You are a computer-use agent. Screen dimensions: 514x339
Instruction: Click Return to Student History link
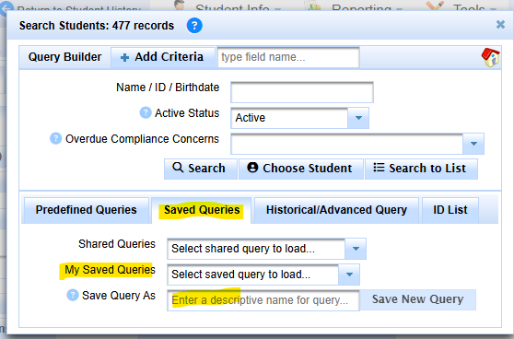(x=78, y=9)
